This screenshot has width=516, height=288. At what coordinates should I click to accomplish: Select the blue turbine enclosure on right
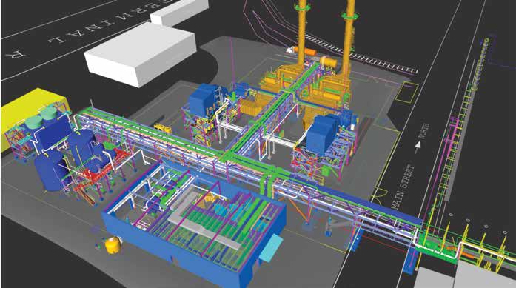(x=324, y=133)
